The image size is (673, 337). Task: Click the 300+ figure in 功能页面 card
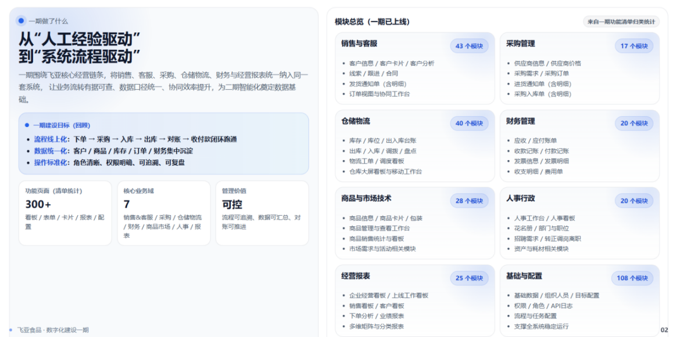tap(38, 204)
